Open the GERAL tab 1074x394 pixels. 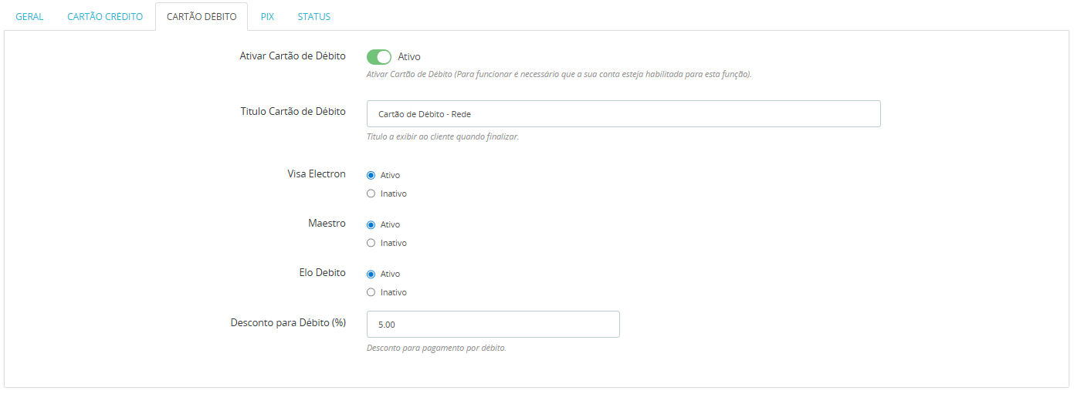pos(29,17)
